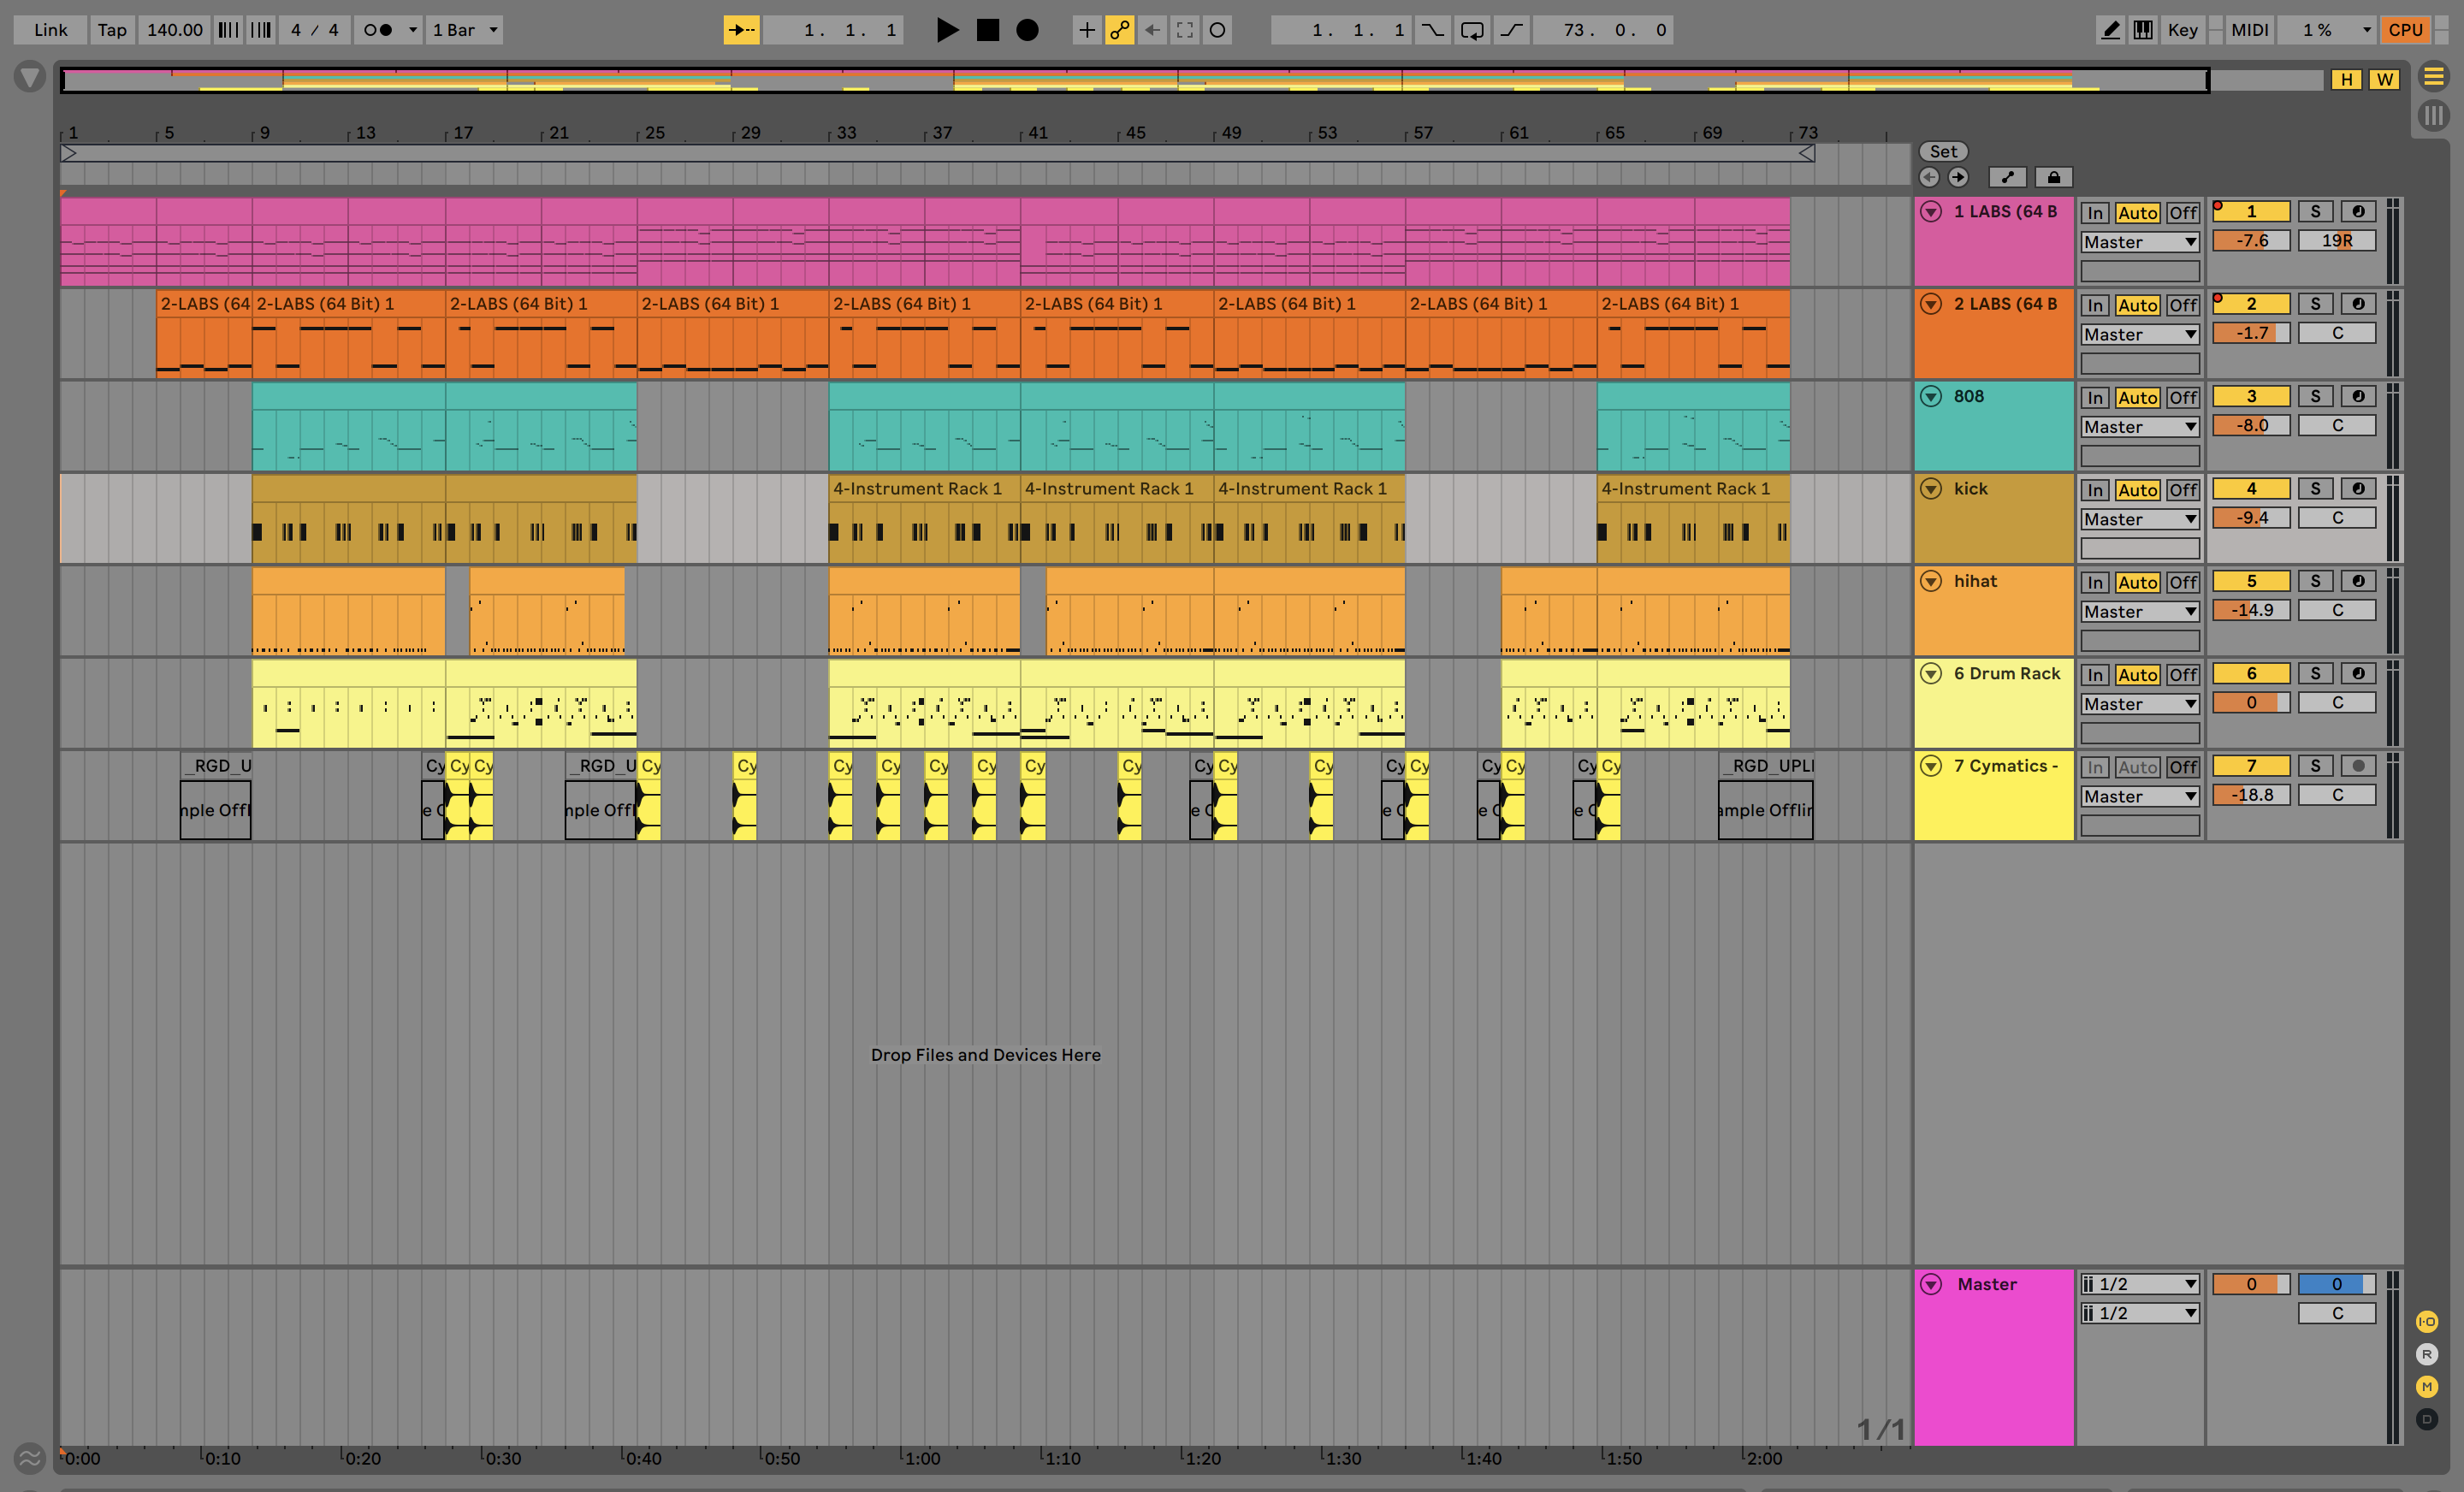This screenshot has width=2464, height=1492.
Task: Open the 808 track's Master output dropdown
Action: (2139, 427)
